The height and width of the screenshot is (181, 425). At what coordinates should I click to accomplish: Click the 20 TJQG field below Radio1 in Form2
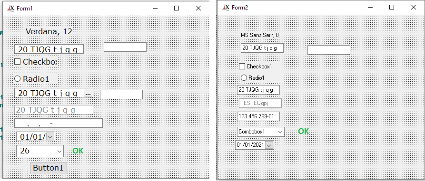coord(258,90)
